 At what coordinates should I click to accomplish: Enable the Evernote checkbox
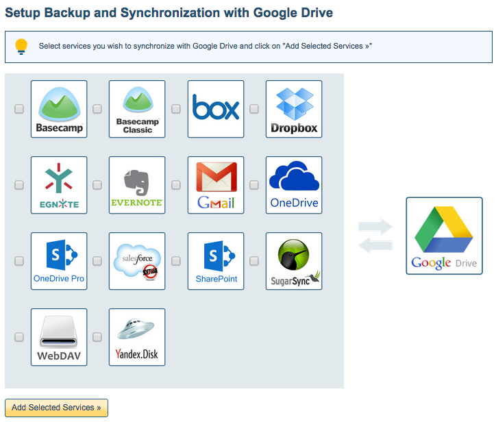[x=97, y=185]
